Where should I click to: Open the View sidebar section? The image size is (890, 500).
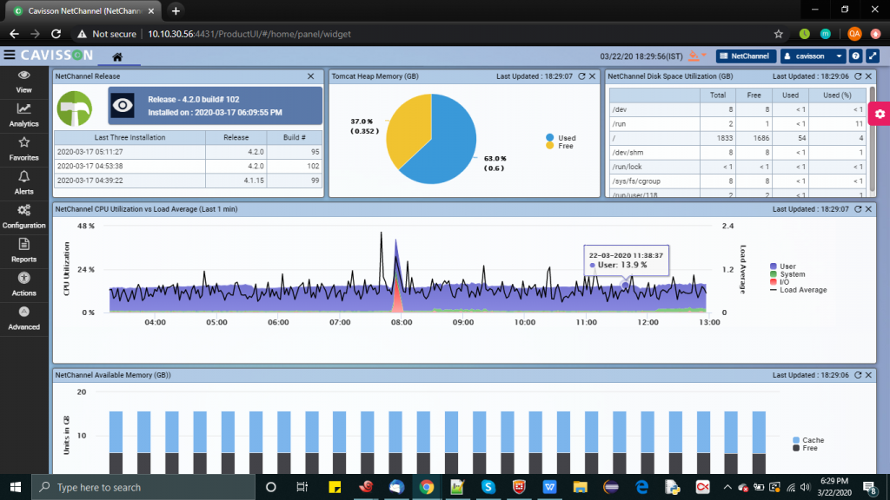(x=23, y=82)
